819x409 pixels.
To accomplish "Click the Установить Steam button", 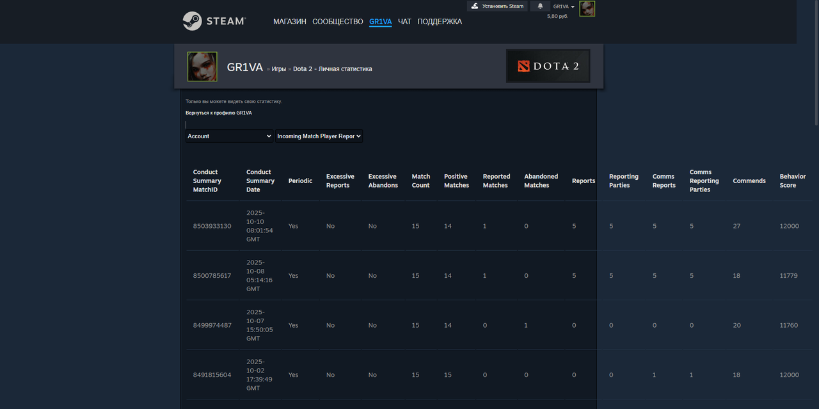I will pyautogui.click(x=497, y=6).
